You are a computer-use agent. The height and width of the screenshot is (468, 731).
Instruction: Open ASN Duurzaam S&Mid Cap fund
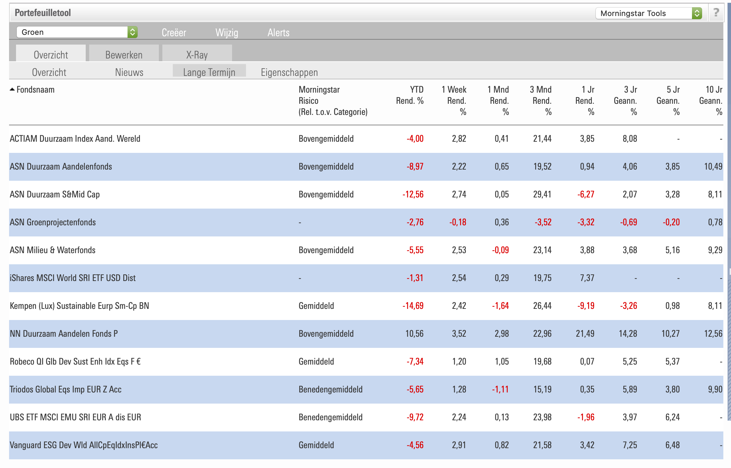point(55,194)
